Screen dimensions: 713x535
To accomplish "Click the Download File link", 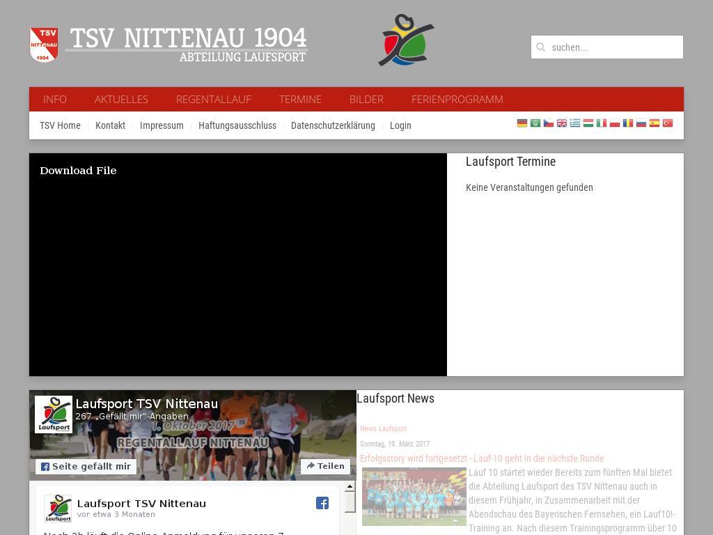I will 78,171.
